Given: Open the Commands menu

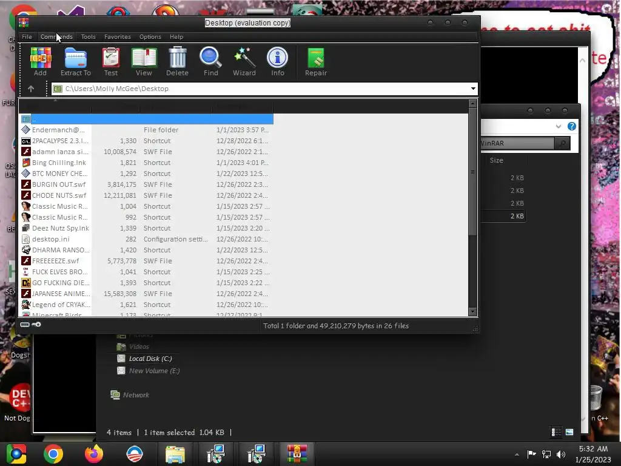Looking at the screenshot, I should click(56, 37).
